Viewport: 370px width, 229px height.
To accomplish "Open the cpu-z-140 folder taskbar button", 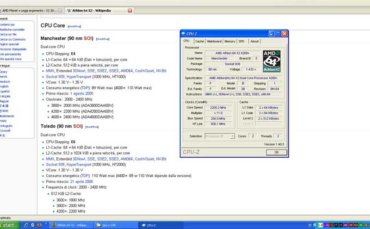I will pos(115,225).
